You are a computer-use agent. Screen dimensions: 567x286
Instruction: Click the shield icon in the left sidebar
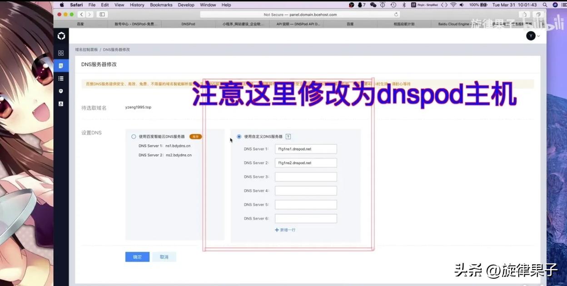(x=61, y=91)
